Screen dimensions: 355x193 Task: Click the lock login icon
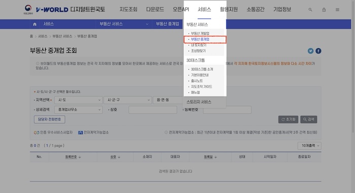click(324, 10)
